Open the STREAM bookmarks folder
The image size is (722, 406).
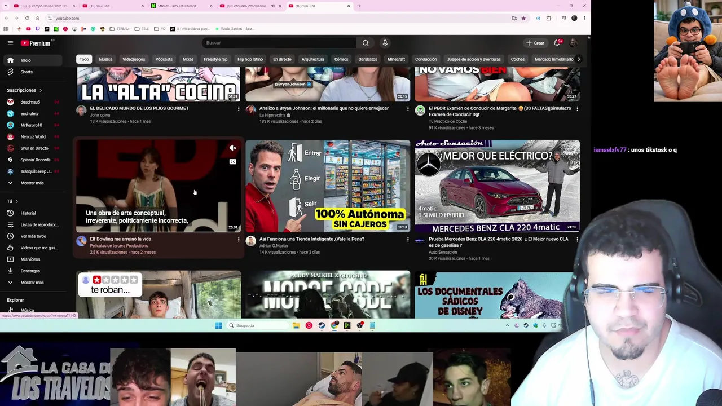tap(120, 29)
